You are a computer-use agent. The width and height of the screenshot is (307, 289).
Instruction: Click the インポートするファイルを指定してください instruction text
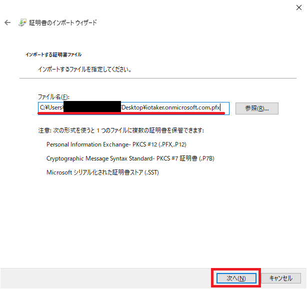pos(85,69)
